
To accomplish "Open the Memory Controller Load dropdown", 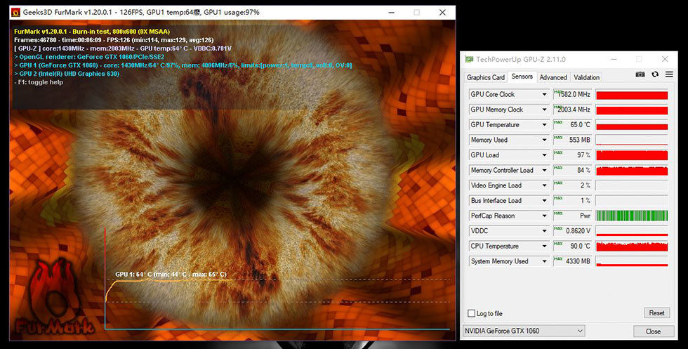I will click(543, 170).
